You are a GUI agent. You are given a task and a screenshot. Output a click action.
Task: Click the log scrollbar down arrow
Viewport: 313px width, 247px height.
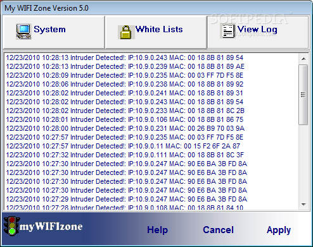(303, 204)
